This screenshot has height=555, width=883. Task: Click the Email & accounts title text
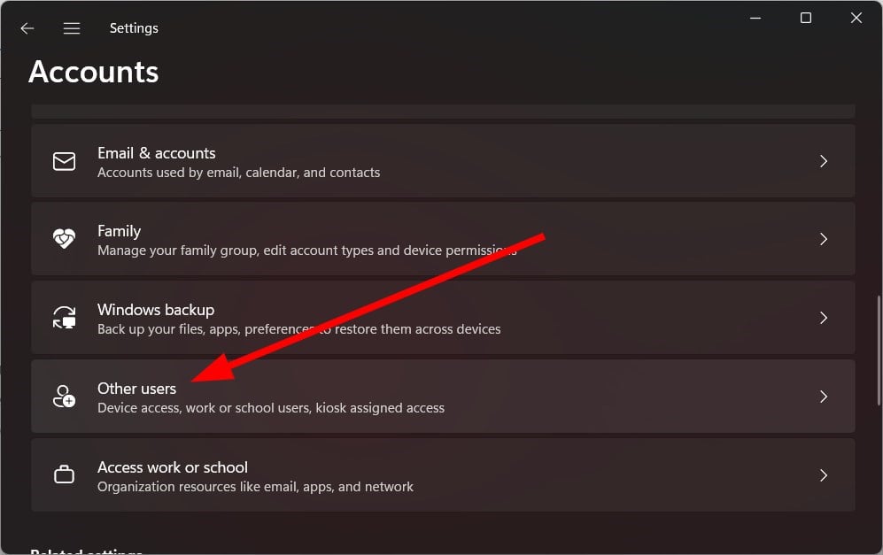157,153
